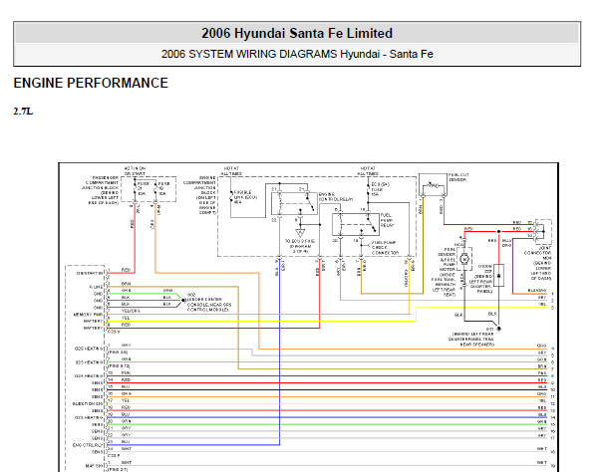Click the "HOT IN ON OR START" label
This screenshot has width=605, height=472.
point(135,171)
